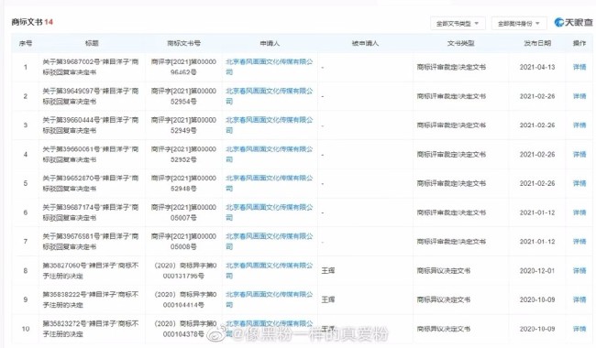This screenshot has width=596, height=348.
Task: Open applicant company link in row 4
Action: coord(269,155)
